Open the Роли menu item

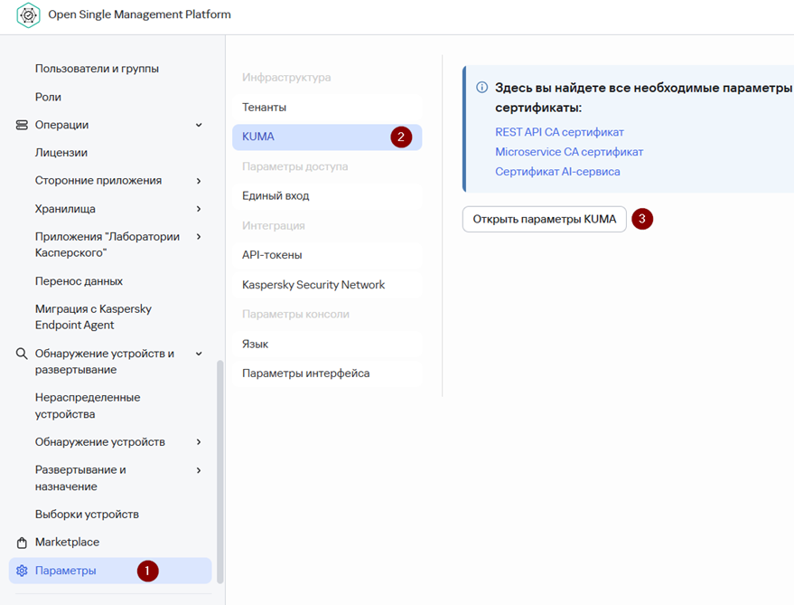pos(48,97)
